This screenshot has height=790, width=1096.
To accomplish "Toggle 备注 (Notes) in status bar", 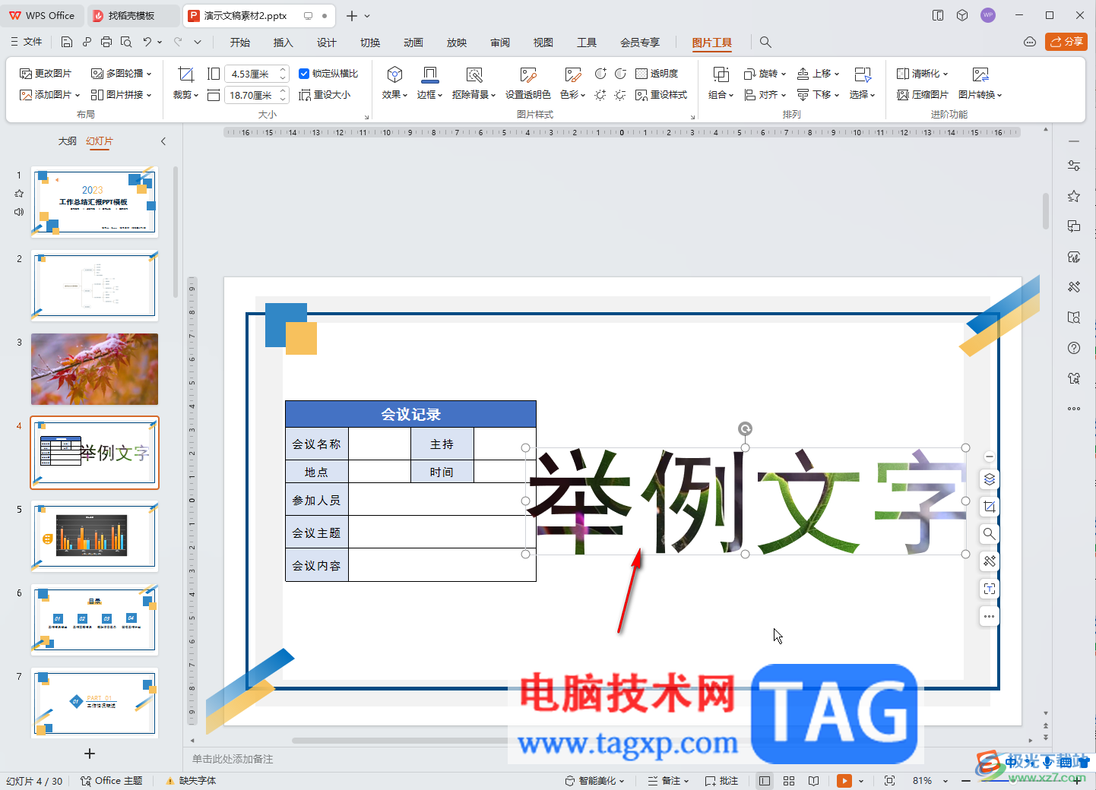I will coord(668,781).
